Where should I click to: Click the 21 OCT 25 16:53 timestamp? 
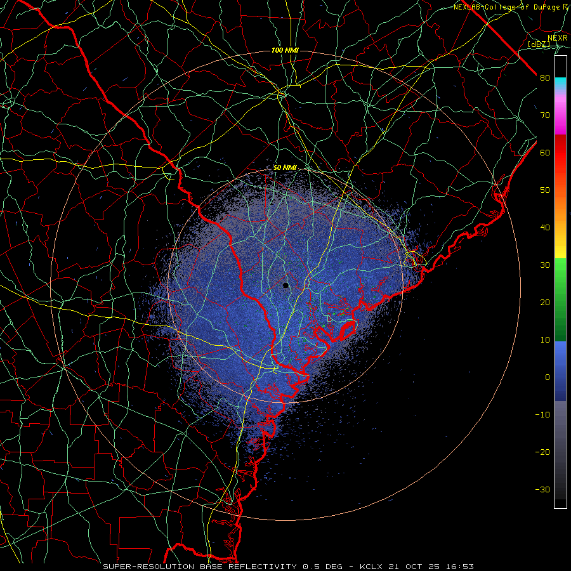pos(431,567)
